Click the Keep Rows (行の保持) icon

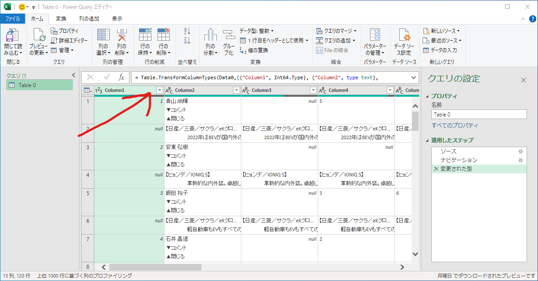144,36
